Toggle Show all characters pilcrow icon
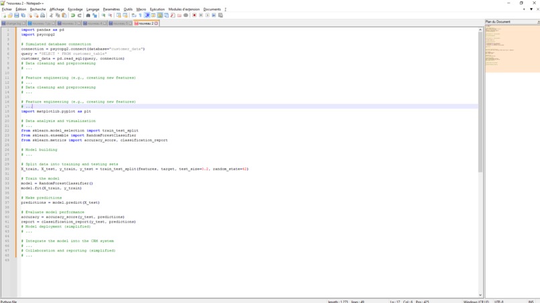The height and width of the screenshot is (303, 540). click(140, 15)
